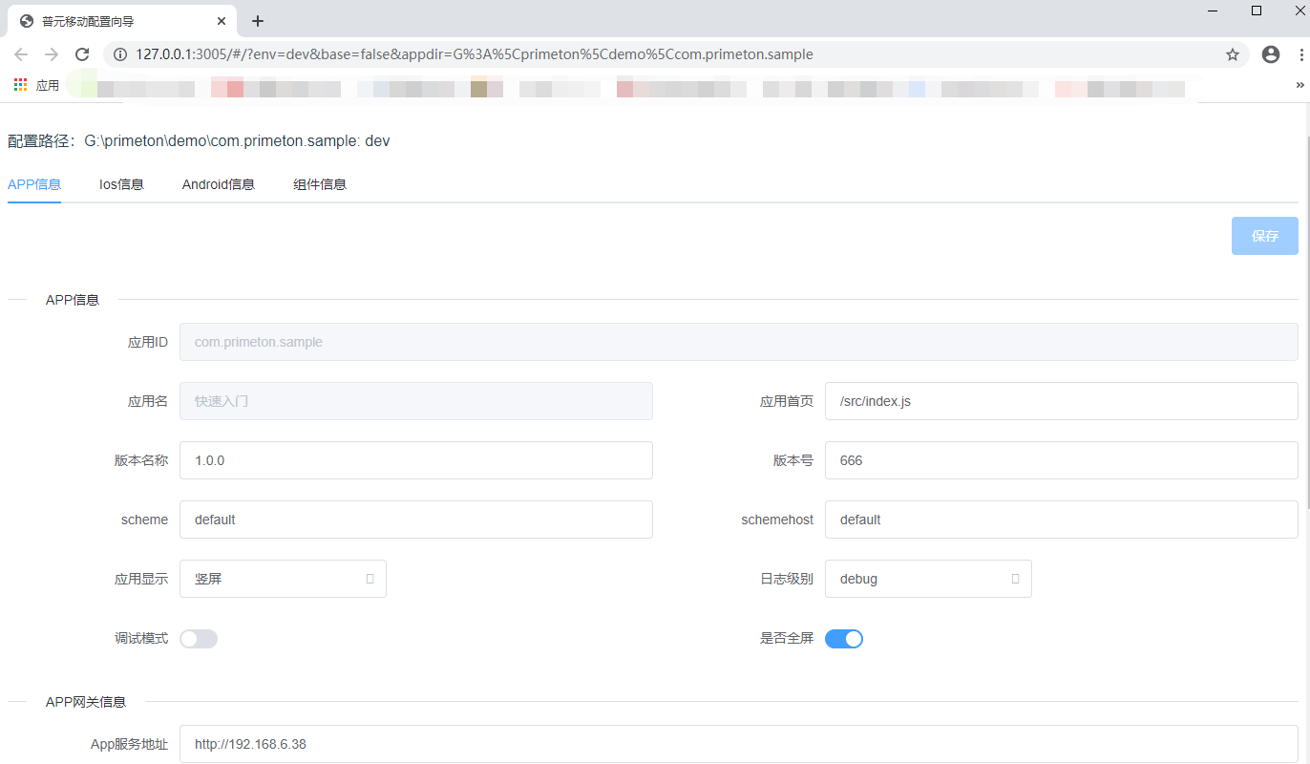Click the 版本号 input field

coord(1061,460)
